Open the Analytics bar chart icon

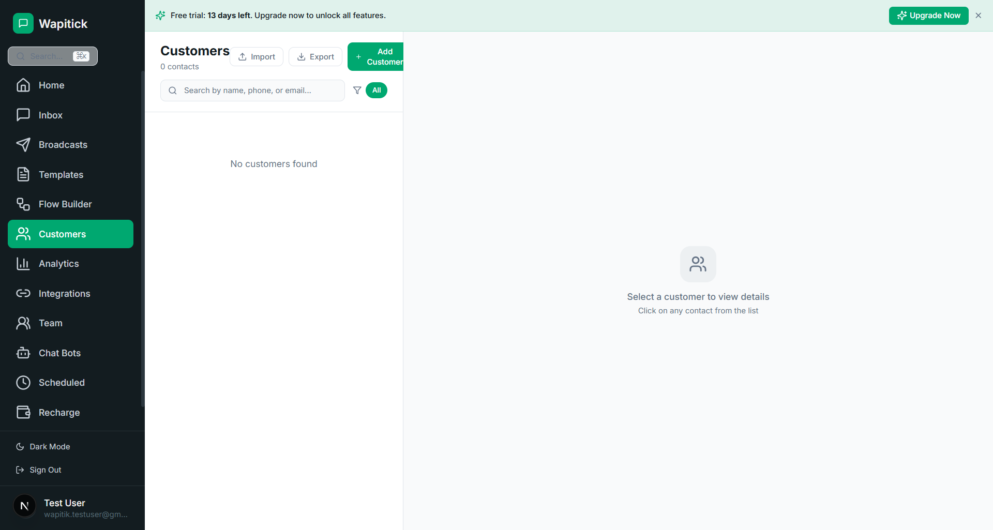pyautogui.click(x=23, y=264)
